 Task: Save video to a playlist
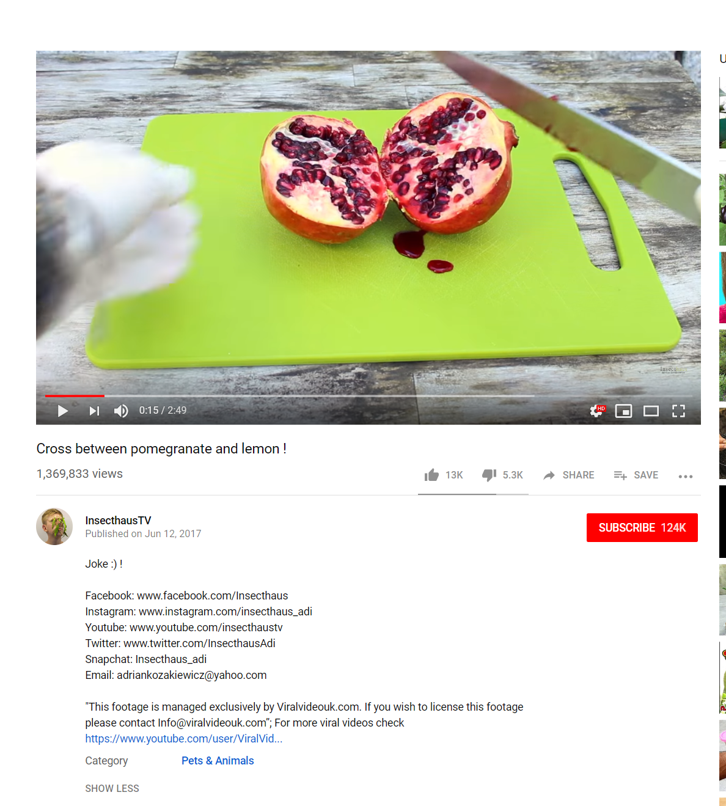pyautogui.click(x=636, y=475)
